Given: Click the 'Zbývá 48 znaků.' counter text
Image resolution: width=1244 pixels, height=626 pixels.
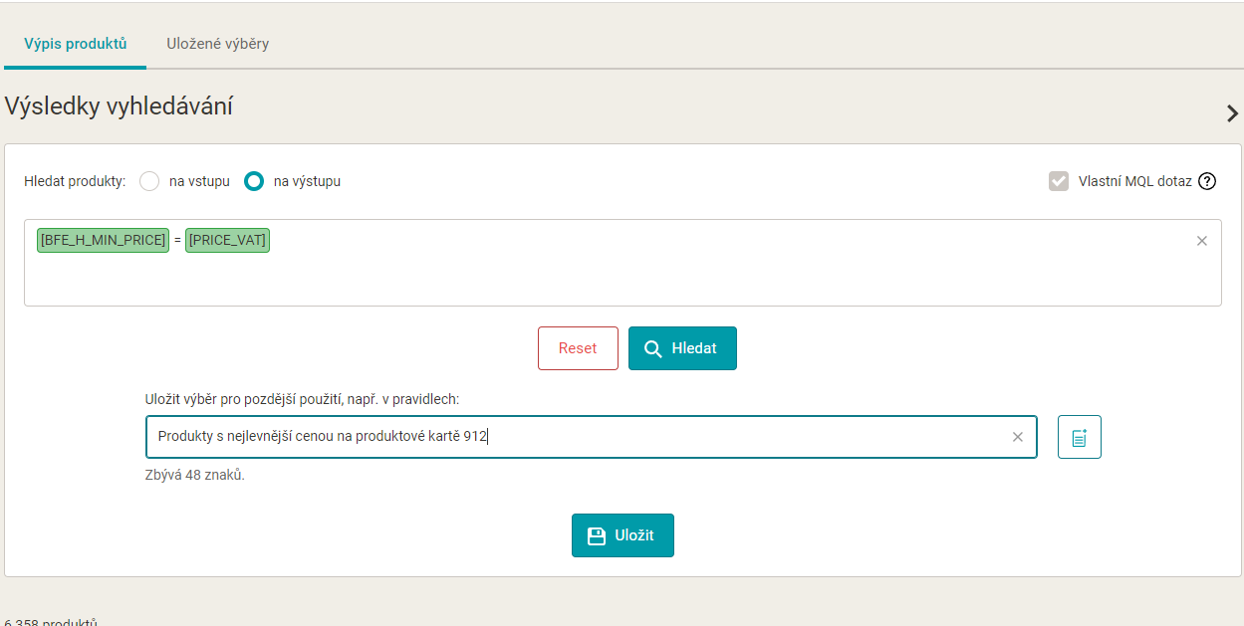Looking at the screenshot, I should pos(195,475).
